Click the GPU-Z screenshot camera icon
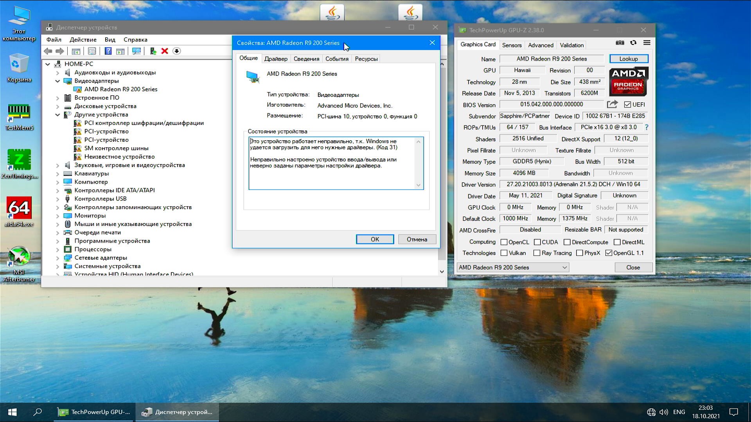Image resolution: width=751 pixels, height=422 pixels. pyautogui.click(x=620, y=43)
